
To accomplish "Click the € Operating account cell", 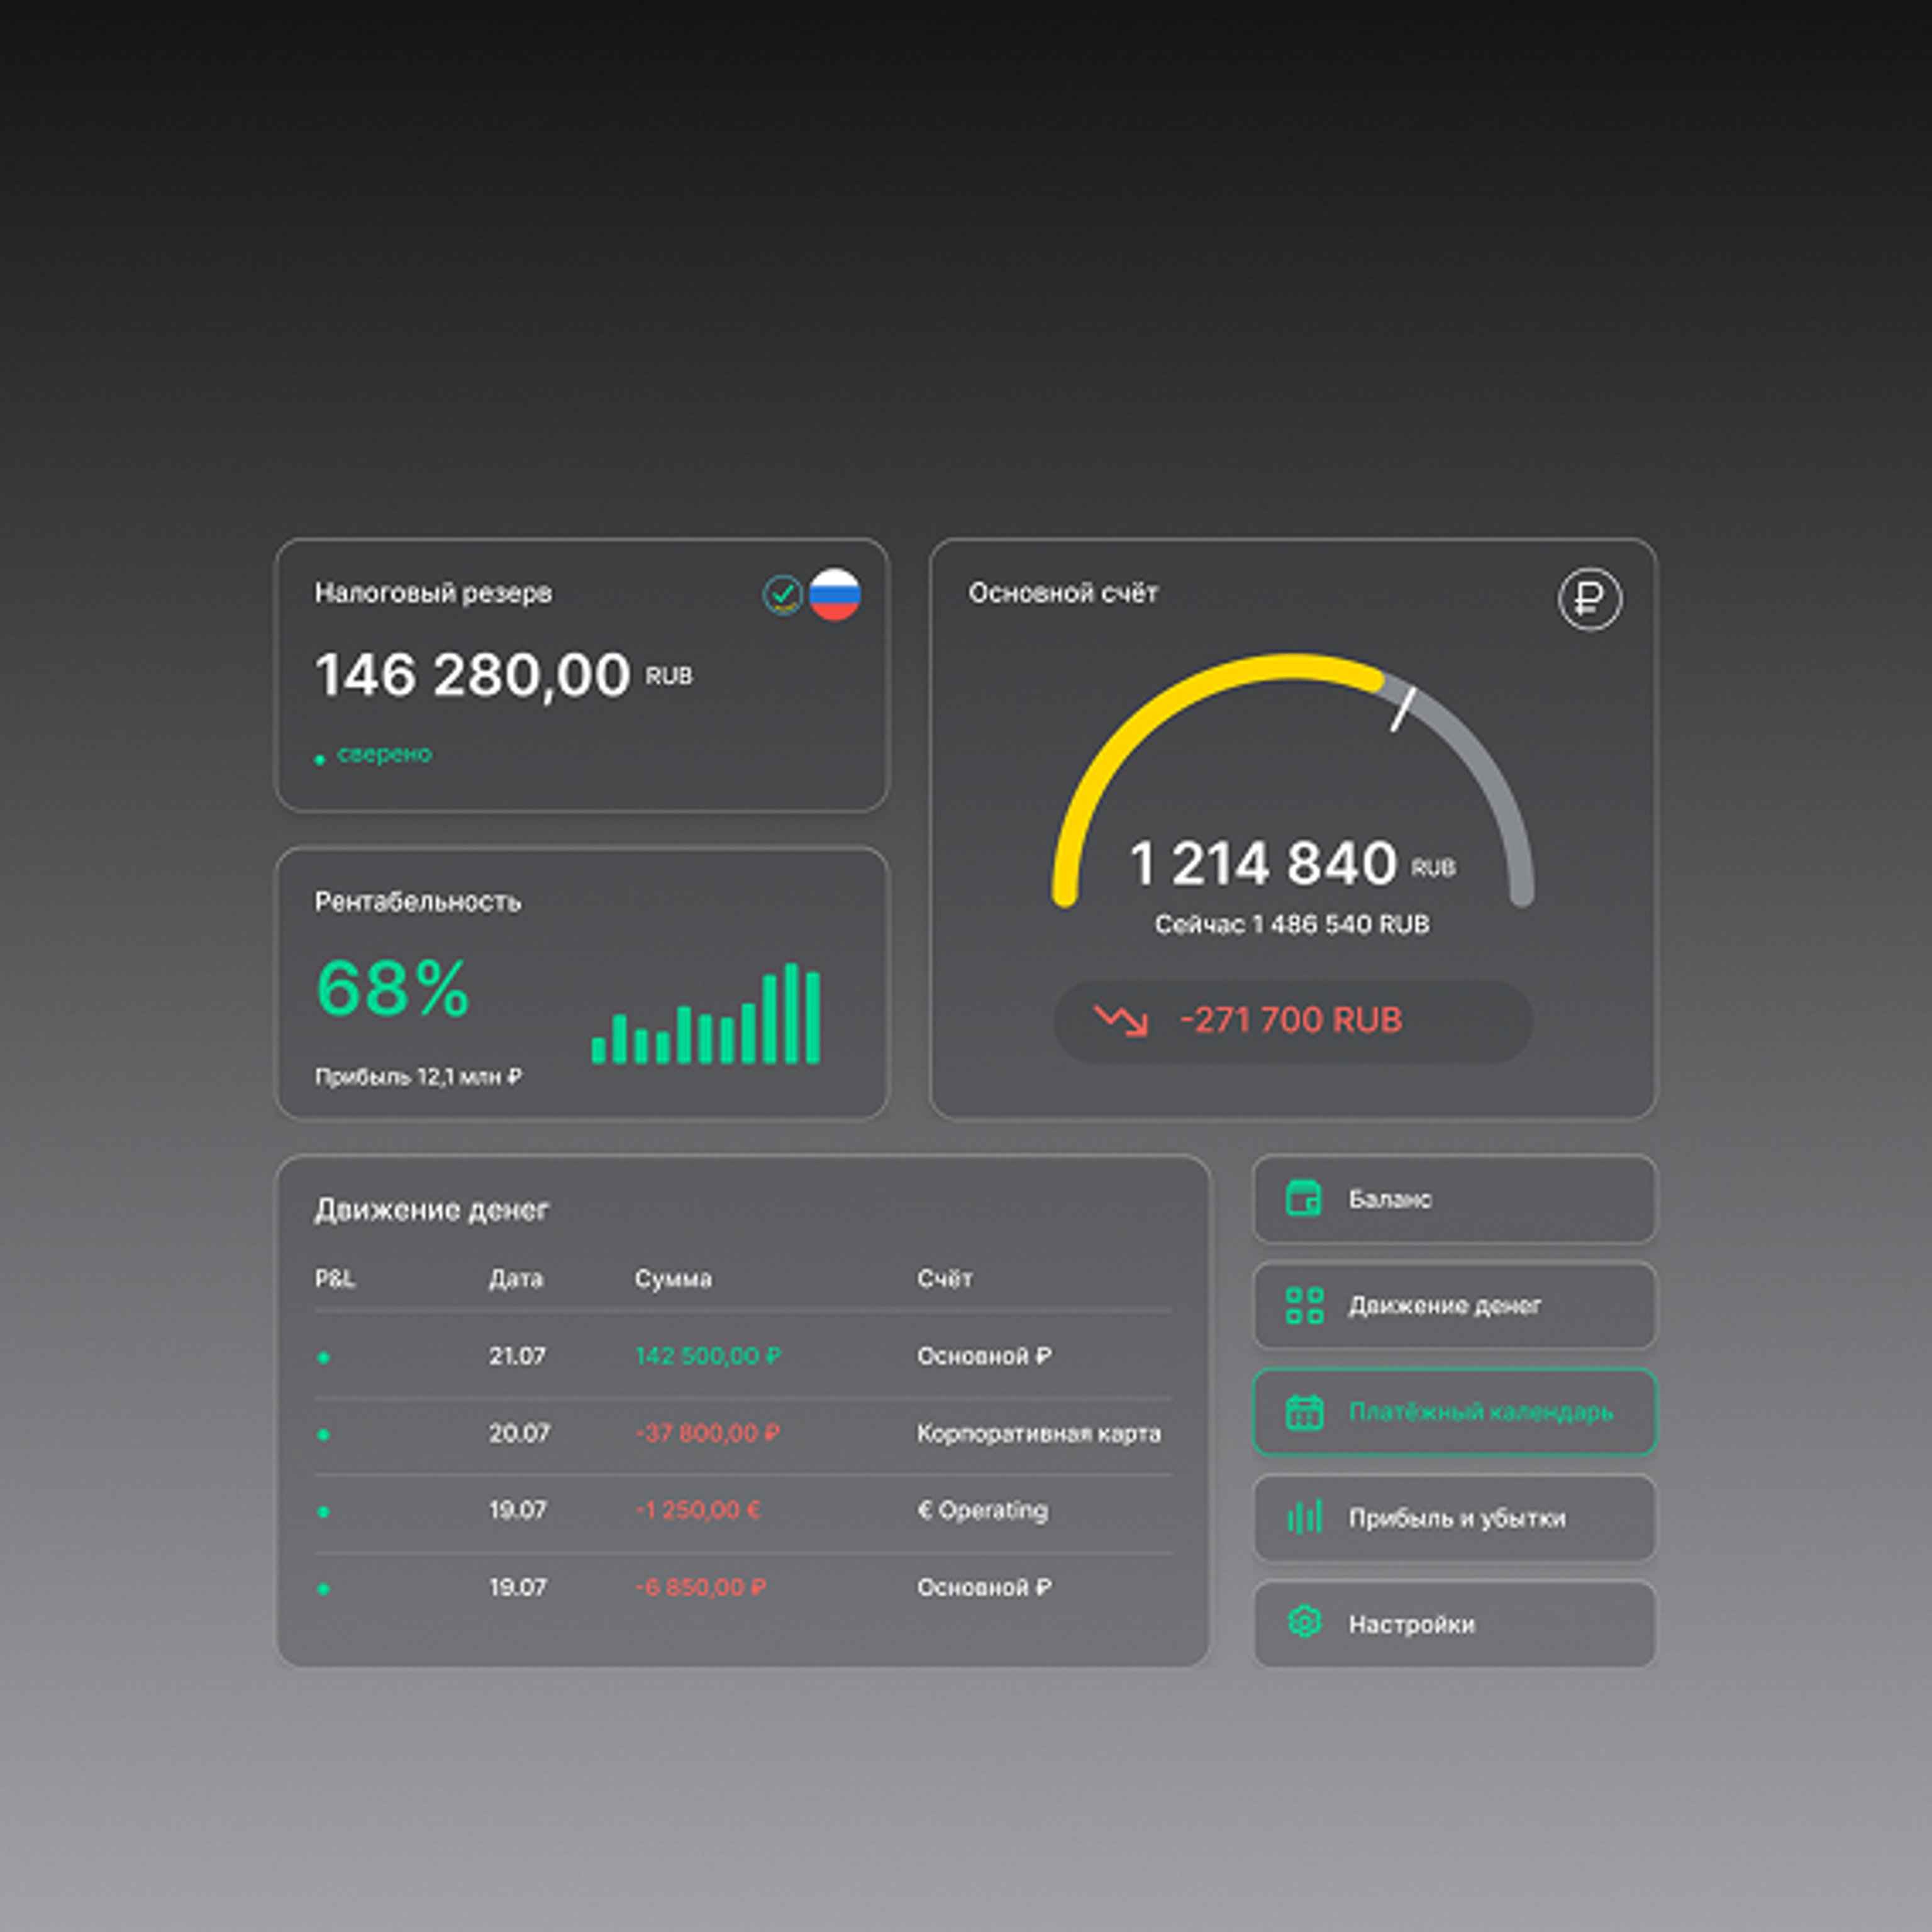I will pyautogui.click(x=983, y=1510).
